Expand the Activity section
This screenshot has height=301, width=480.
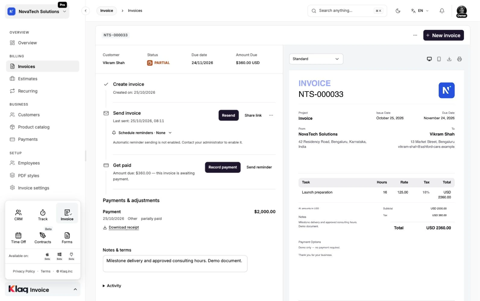[112, 286]
